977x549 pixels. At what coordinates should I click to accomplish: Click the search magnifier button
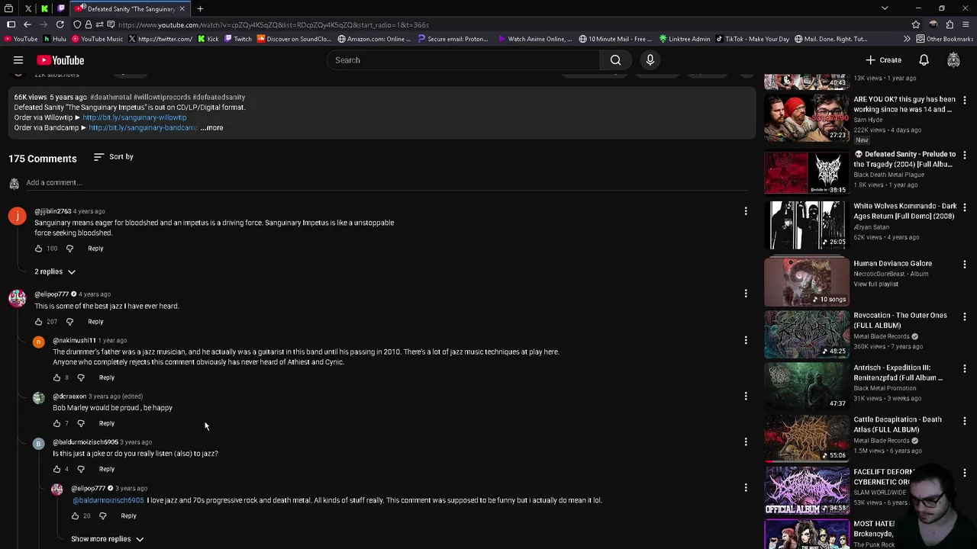click(615, 60)
